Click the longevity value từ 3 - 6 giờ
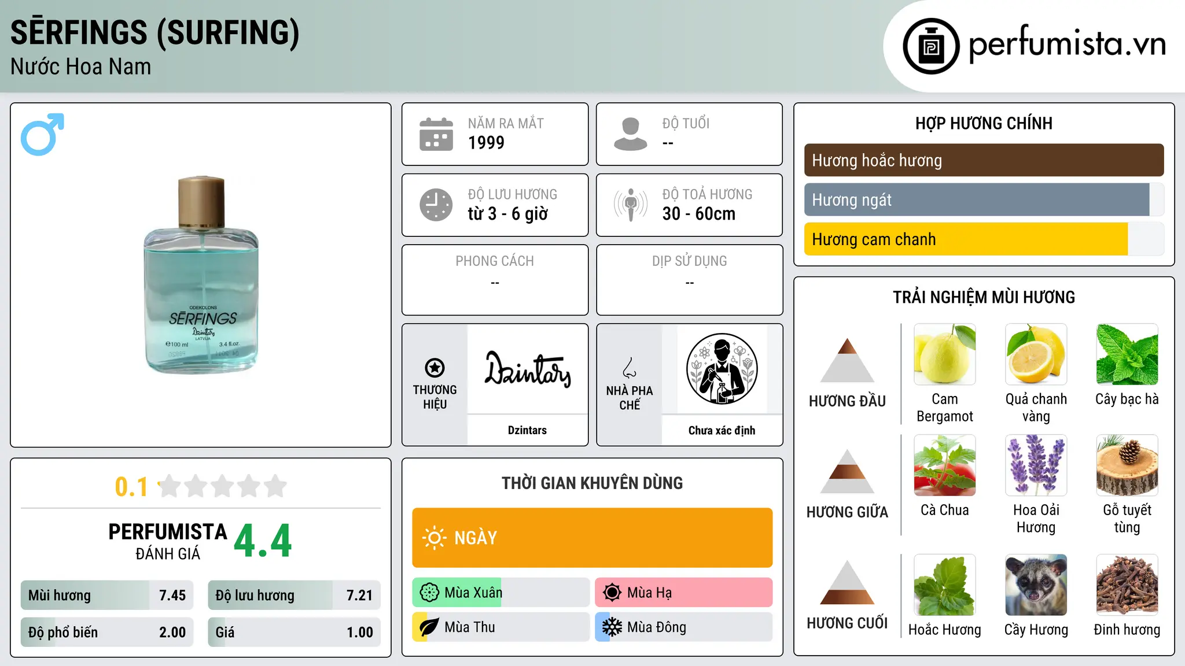 (x=508, y=213)
